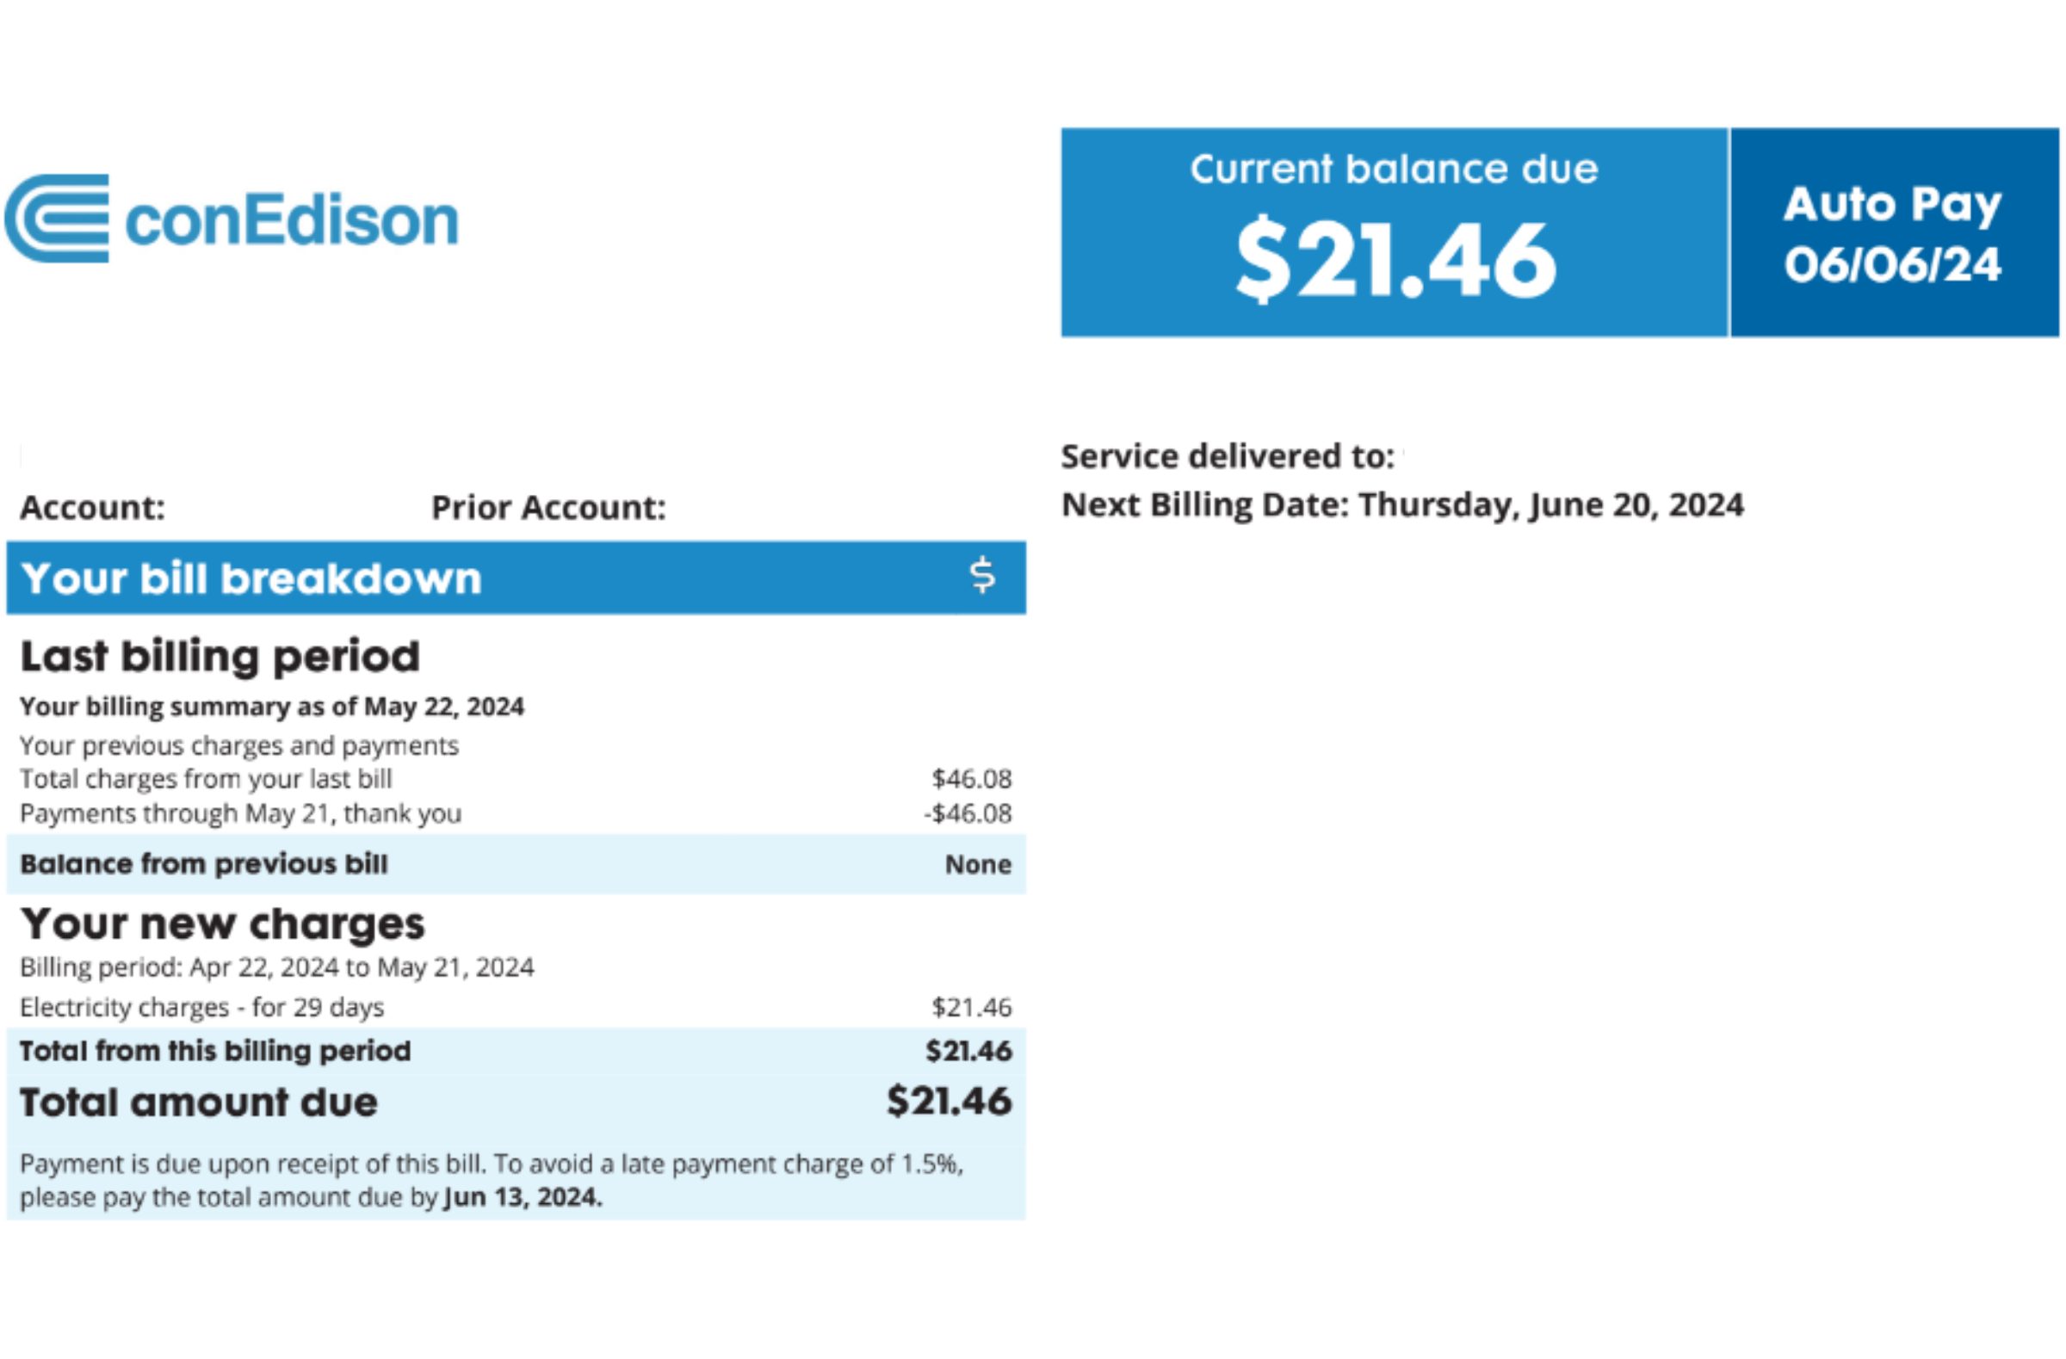Select the Last billing period heading

click(x=220, y=656)
